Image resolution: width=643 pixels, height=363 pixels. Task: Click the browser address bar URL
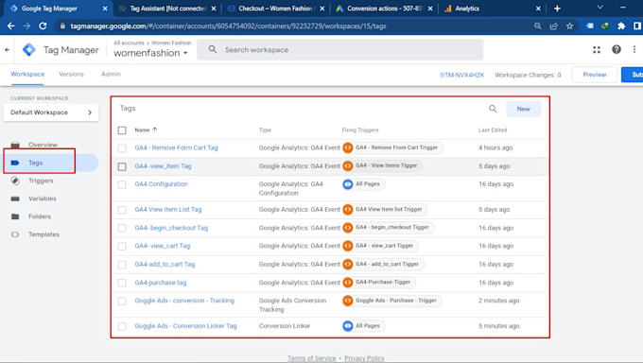coord(228,26)
